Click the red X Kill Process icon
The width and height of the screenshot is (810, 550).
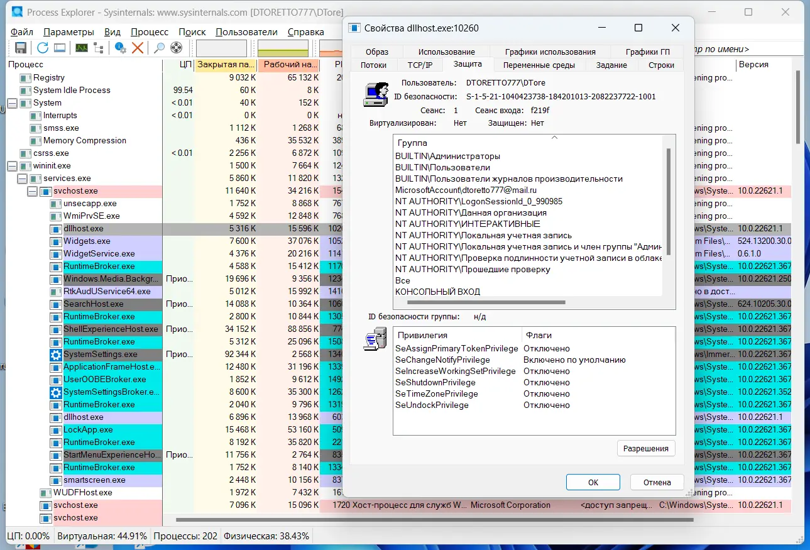pyautogui.click(x=138, y=48)
